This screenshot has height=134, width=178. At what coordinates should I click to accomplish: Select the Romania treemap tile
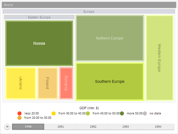pos(66,83)
